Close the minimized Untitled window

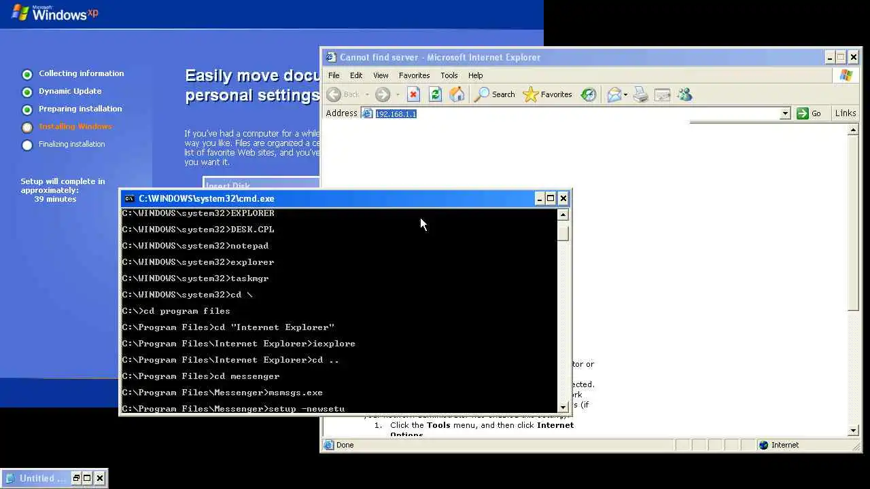coord(99,478)
